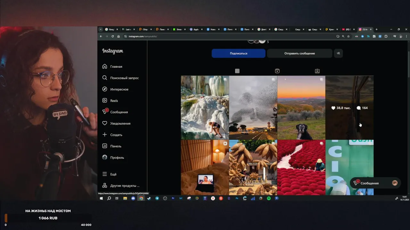
Task: Open the Поисковый запрос search icon
Action: point(104,78)
